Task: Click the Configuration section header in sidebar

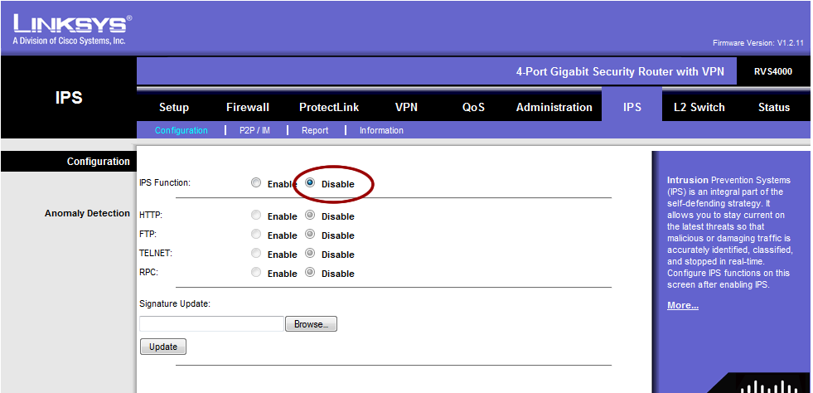Action: click(x=98, y=161)
